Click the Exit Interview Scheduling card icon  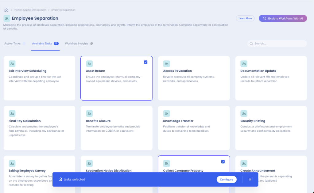click(12, 64)
